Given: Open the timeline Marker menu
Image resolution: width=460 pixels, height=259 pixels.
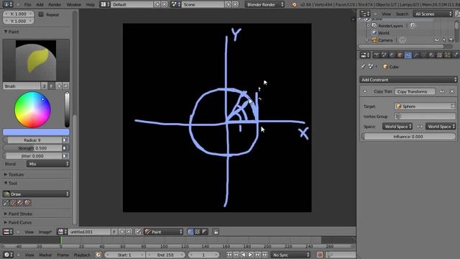Looking at the screenshot, I should [x=45, y=255].
